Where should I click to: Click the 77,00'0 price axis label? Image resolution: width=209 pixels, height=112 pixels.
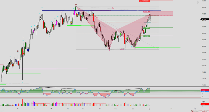203,78
